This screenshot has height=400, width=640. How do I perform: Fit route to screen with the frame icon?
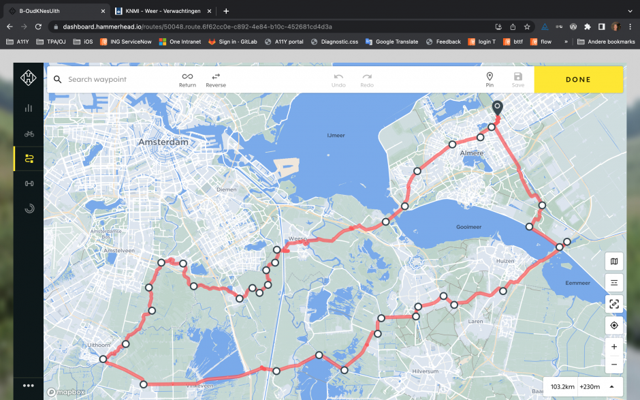(614, 304)
